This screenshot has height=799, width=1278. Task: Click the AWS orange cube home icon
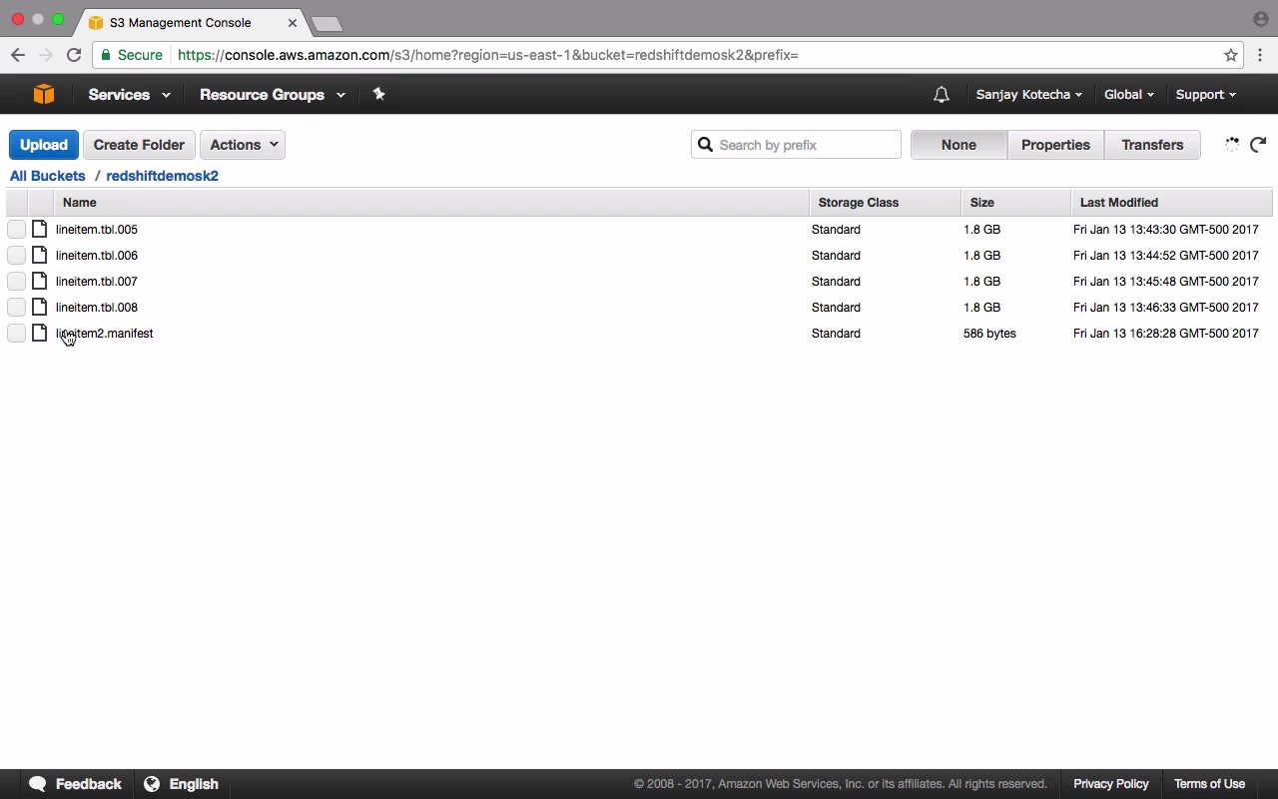point(43,94)
